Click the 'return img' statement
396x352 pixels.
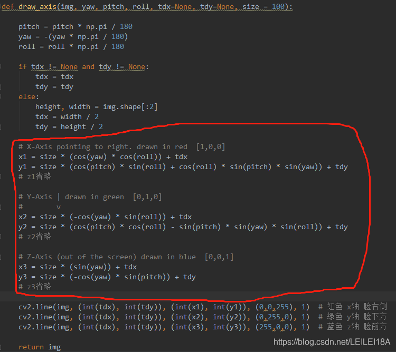(40, 347)
